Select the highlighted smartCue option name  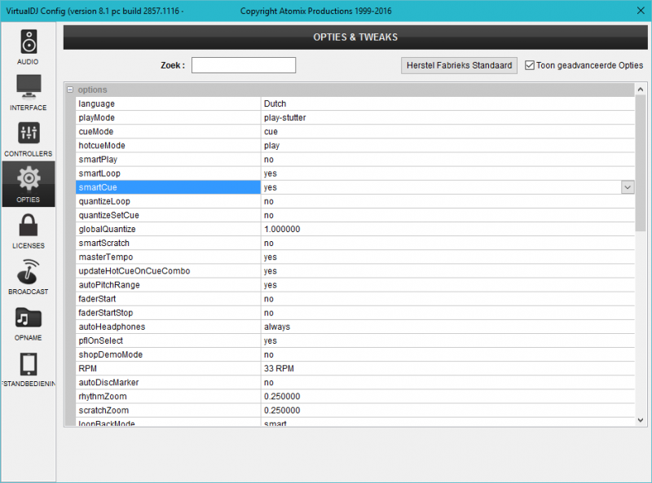(x=168, y=187)
